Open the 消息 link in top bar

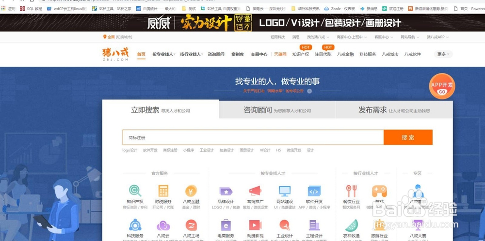[296, 37]
